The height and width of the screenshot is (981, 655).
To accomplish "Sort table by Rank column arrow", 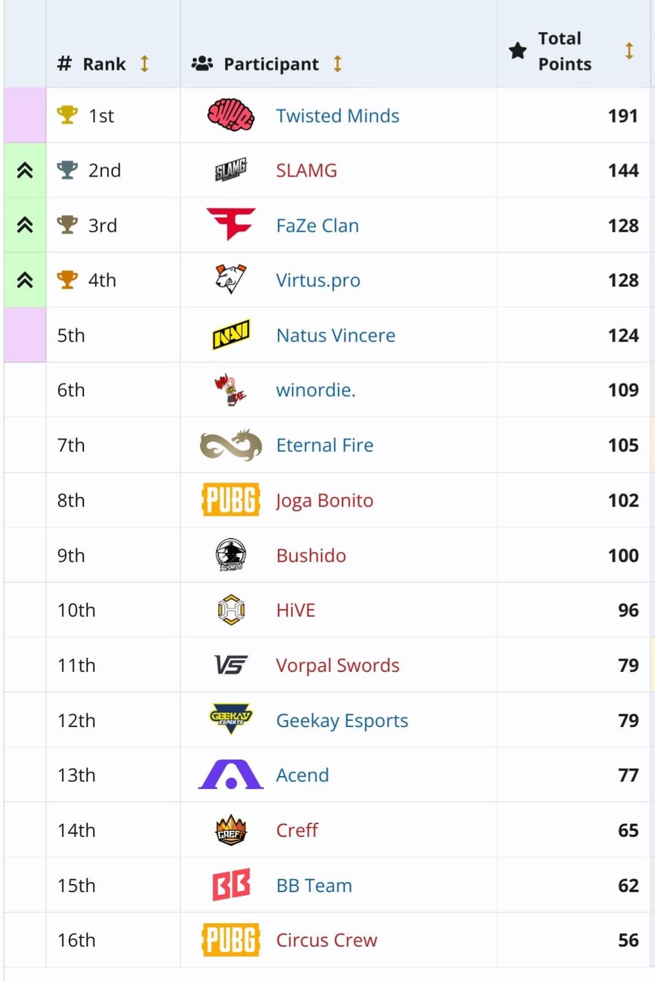I will click(145, 64).
